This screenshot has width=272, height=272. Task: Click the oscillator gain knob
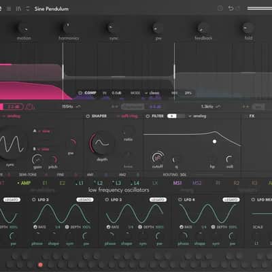coord(37,160)
